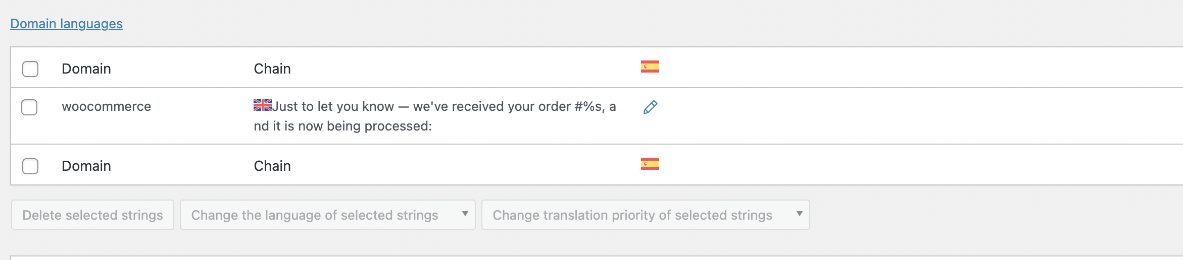The width and height of the screenshot is (1183, 260).
Task: Click the Chain label in table footer
Action: tap(272, 166)
